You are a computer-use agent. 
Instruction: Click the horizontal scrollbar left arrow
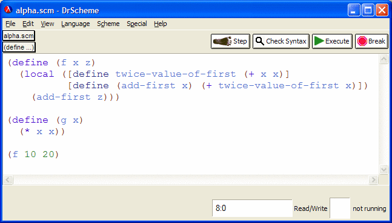tap(8, 179)
